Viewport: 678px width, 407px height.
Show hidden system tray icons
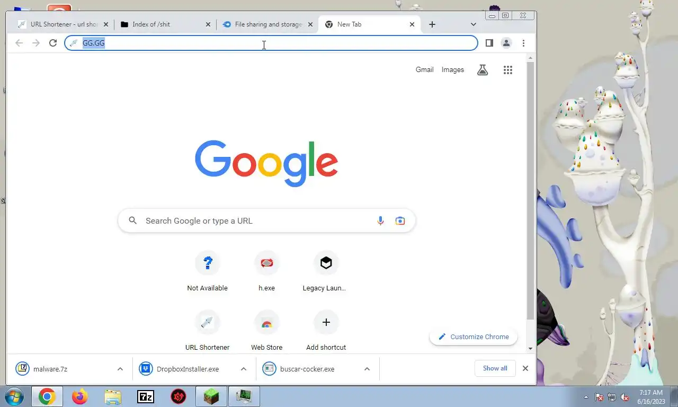click(x=586, y=397)
